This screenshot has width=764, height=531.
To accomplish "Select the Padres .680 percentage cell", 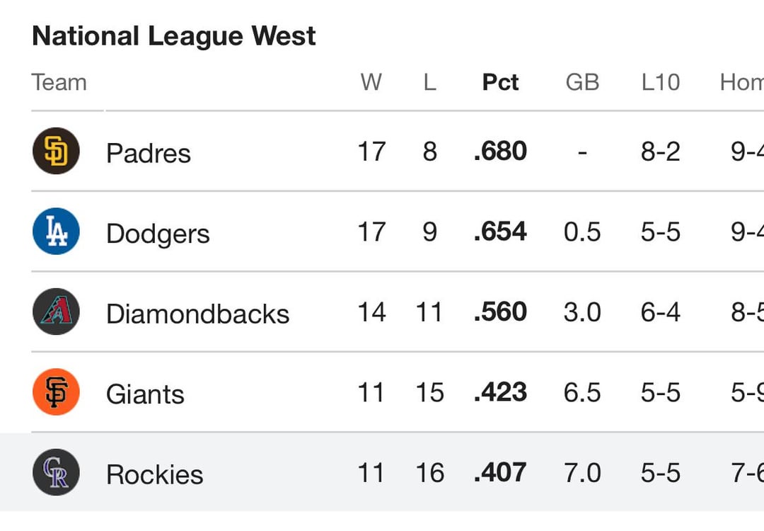I will click(500, 151).
